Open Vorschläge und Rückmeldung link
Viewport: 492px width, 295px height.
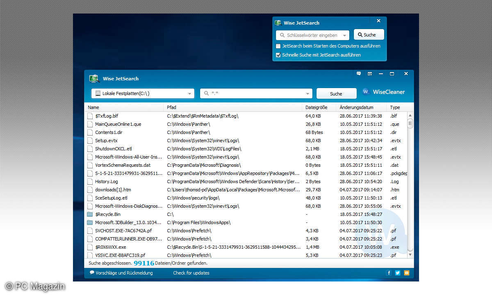point(121,273)
